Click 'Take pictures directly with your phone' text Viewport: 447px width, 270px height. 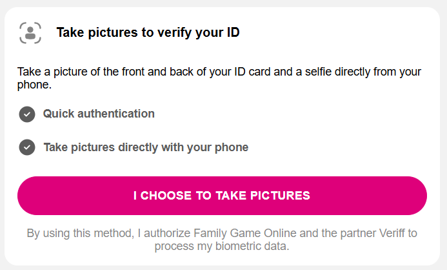pyautogui.click(x=146, y=147)
